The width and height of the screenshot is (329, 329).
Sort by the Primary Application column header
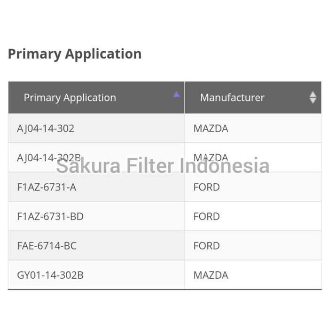pos(70,98)
